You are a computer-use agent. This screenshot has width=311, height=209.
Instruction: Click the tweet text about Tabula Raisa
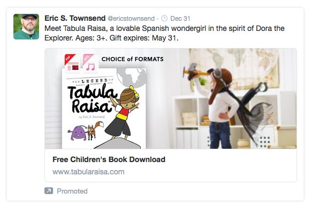tap(164, 33)
